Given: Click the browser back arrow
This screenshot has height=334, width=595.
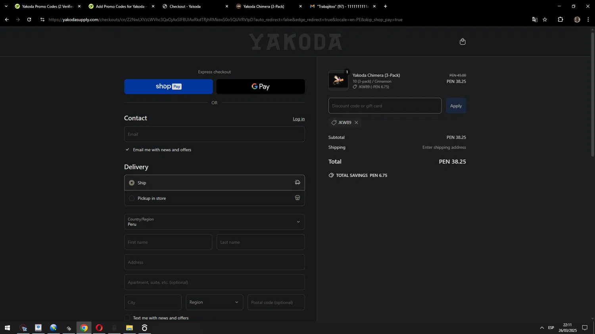Looking at the screenshot, I should 7,19.
